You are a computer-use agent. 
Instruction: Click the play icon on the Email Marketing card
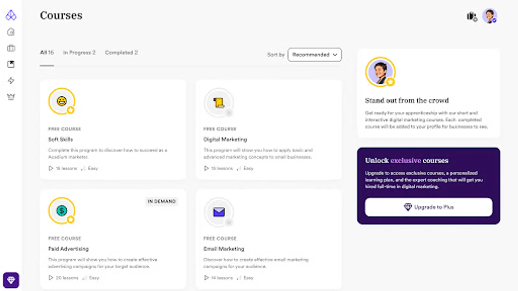point(206,278)
